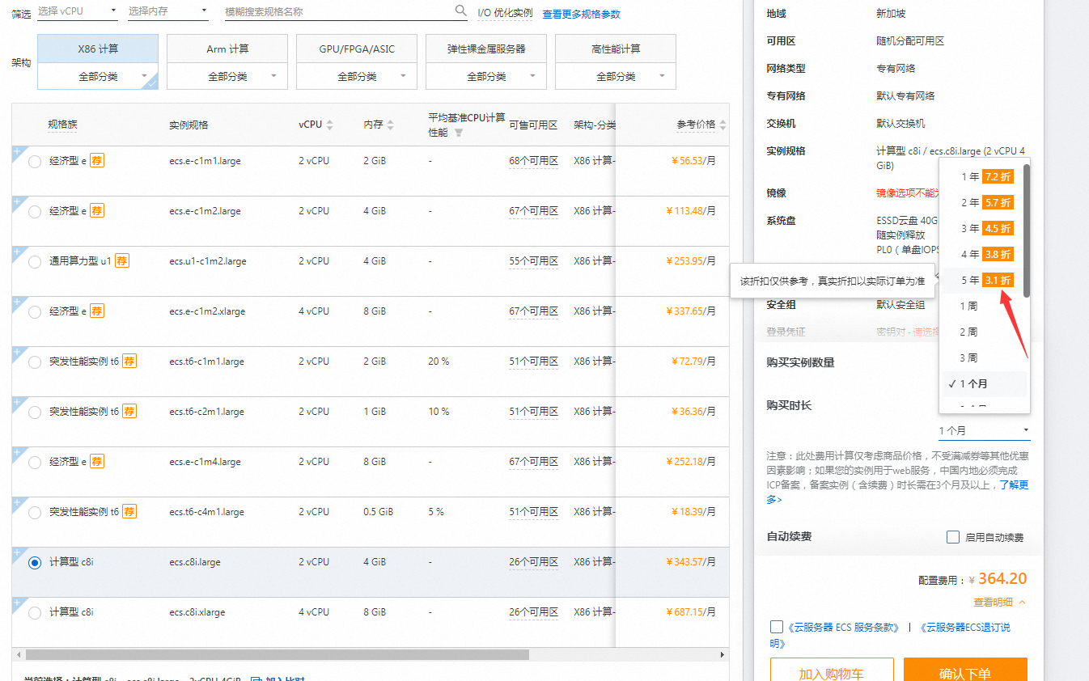The height and width of the screenshot is (681, 1089).
Task: Click the 荐 badge on ecs.t6-c1m1.large row
Action: point(129,362)
